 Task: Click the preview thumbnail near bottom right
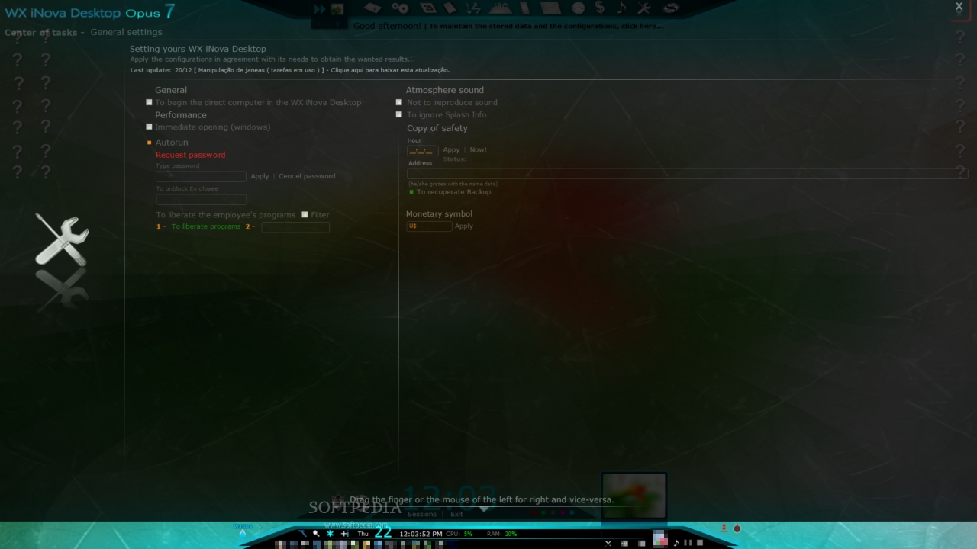634,496
